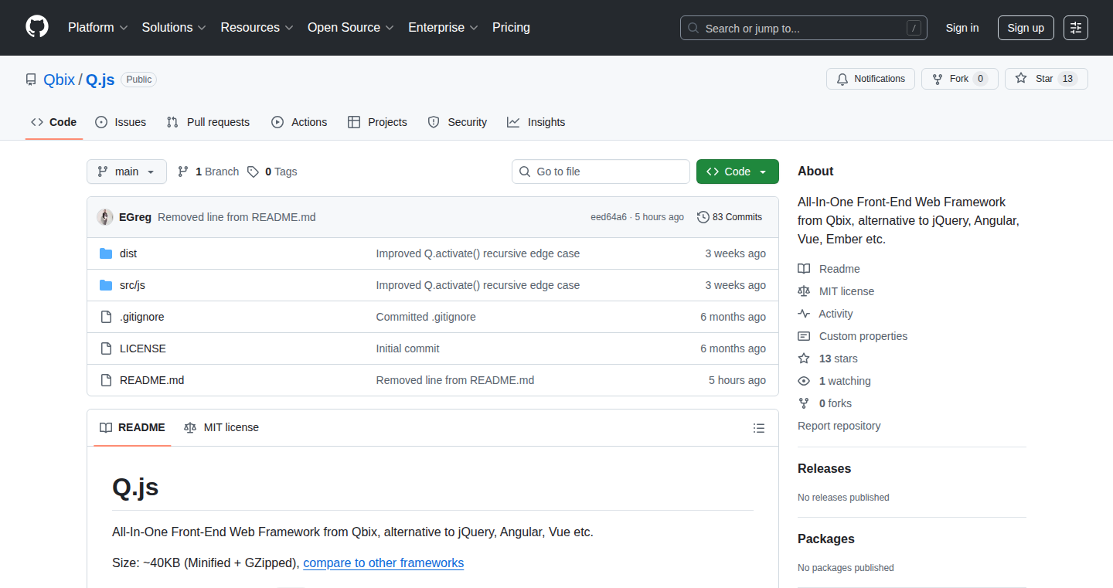Click the dist folder icon

[106, 253]
